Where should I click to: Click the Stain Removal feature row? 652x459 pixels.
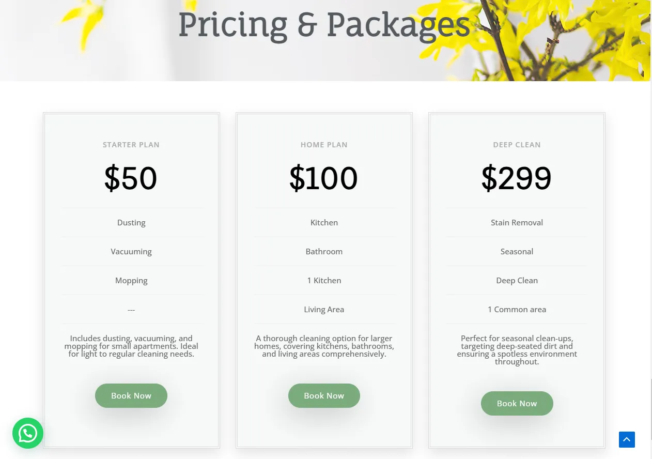pos(517,223)
